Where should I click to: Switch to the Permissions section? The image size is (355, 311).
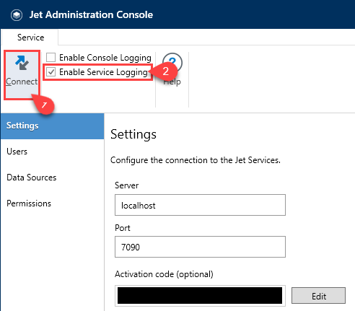click(x=29, y=203)
